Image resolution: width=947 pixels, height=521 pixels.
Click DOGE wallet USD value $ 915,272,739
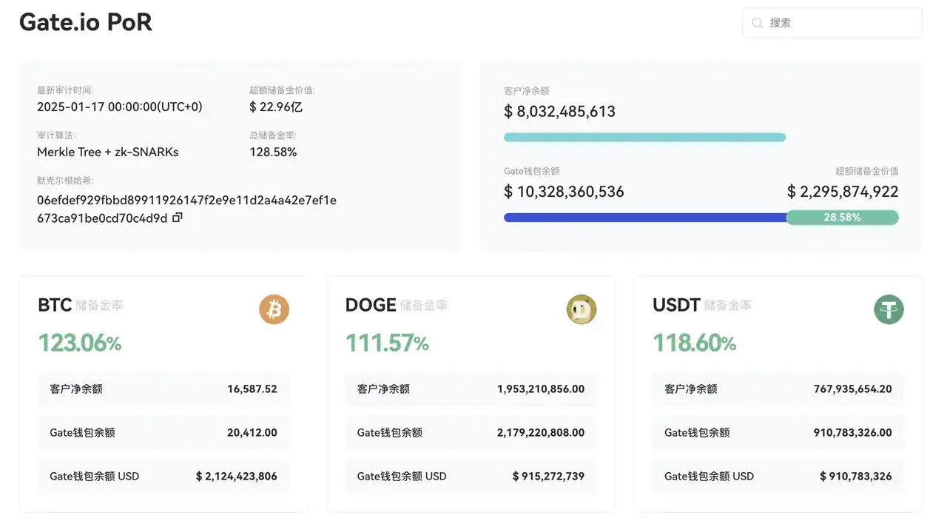(x=548, y=476)
